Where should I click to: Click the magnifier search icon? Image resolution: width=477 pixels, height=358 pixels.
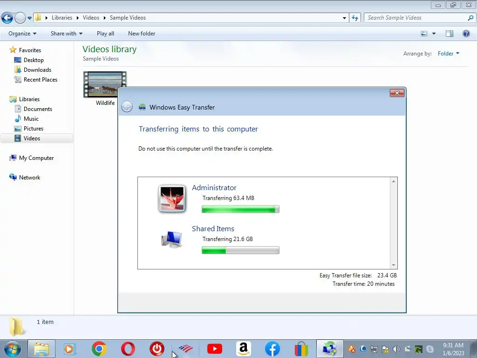[470, 18]
